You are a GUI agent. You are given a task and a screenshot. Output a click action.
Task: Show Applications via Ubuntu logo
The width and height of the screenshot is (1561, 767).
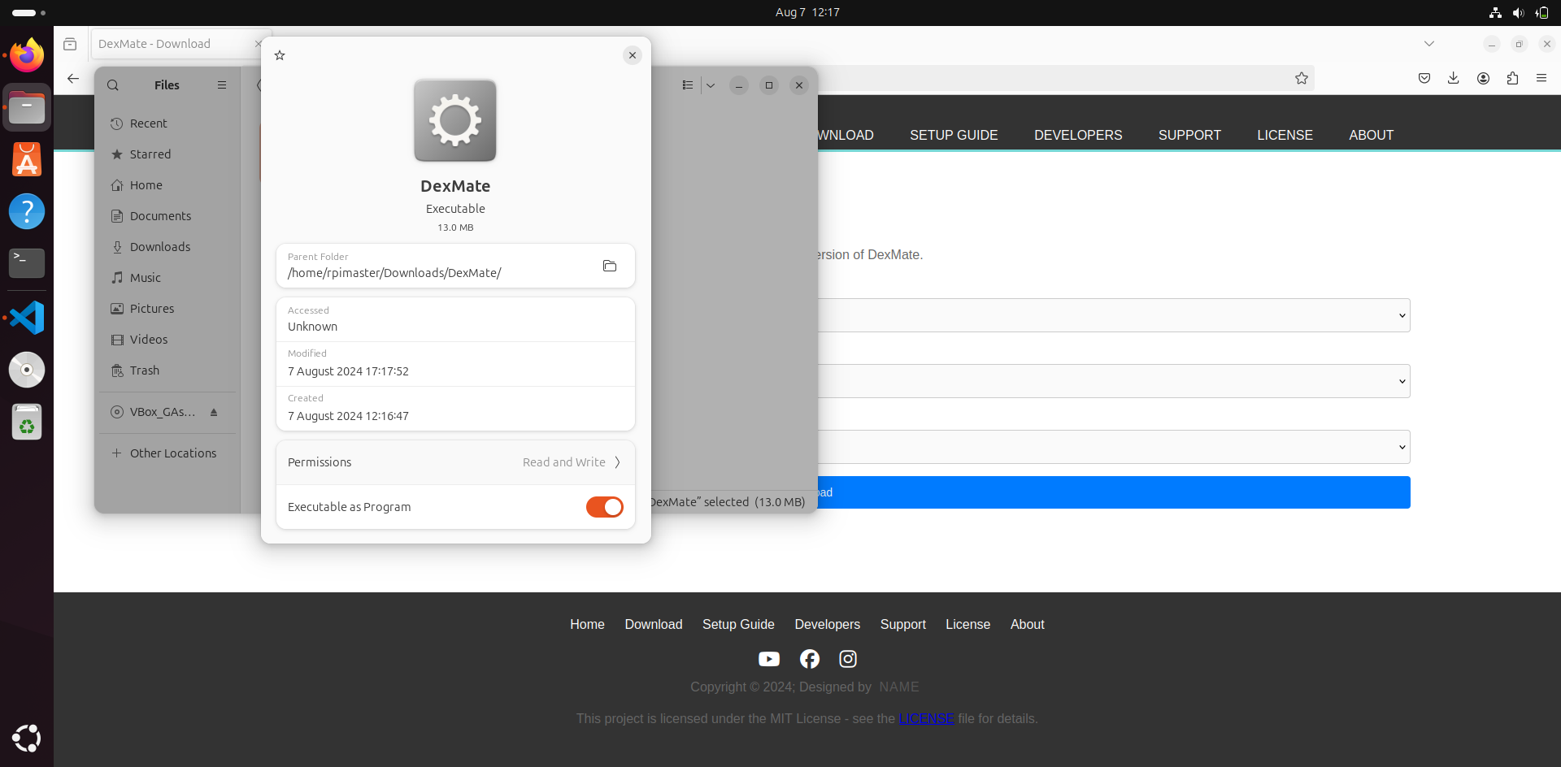click(27, 738)
